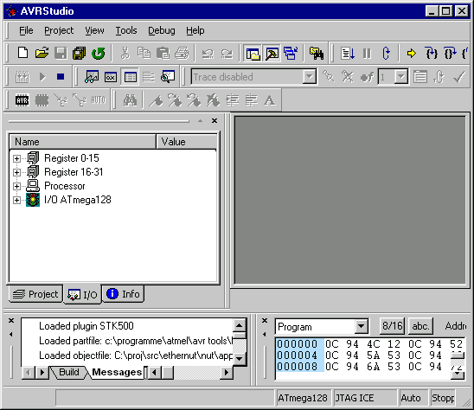Click the Reset debug icon

point(386,54)
